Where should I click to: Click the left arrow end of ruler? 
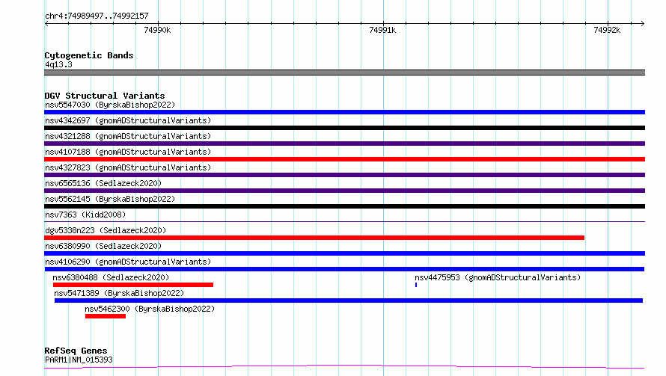click(46, 24)
